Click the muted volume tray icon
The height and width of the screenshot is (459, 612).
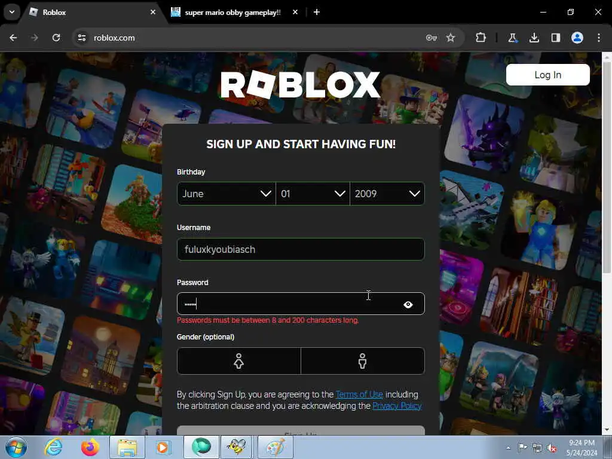tap(552, 448)
